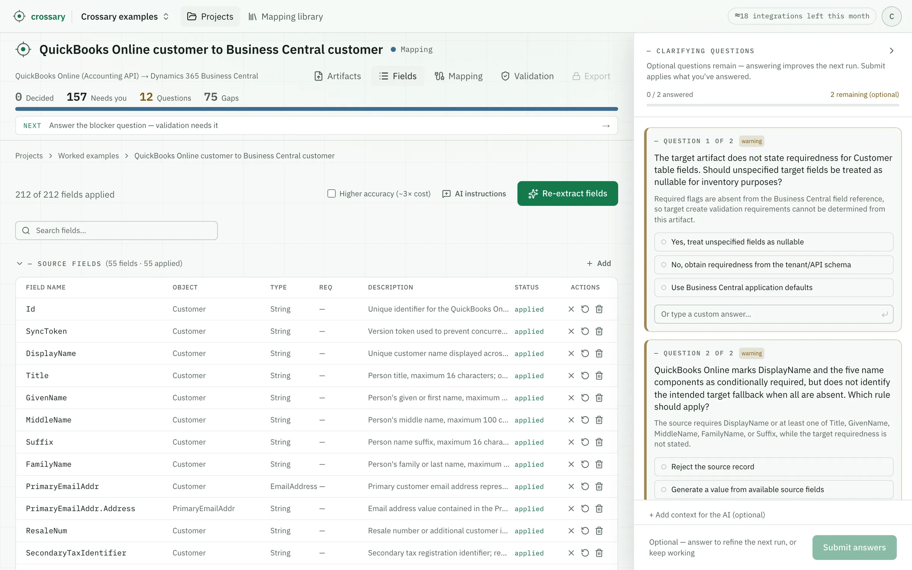Delete the Title field row
912x570 pixels.
click(599, 375)
